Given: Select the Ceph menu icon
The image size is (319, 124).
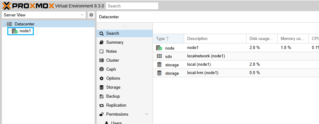Looking at the screenshot, I should (101, 69).
